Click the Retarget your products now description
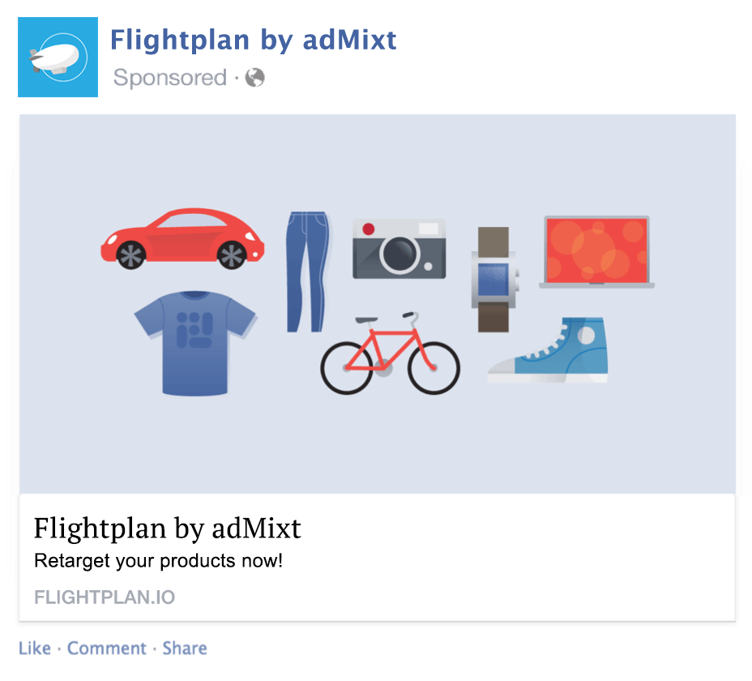The width and height of the screenshot is (752, 681). click(x=158, y=560)
